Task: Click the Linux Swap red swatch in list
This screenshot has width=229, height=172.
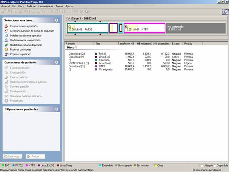Action: (96, 63)
